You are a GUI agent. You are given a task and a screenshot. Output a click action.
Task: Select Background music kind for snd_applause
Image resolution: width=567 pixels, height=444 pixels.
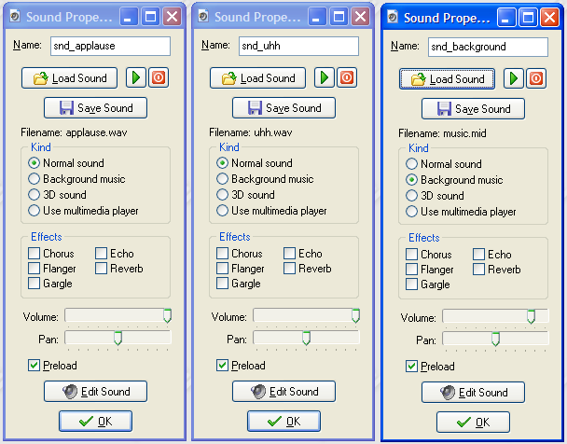[35, 179]
